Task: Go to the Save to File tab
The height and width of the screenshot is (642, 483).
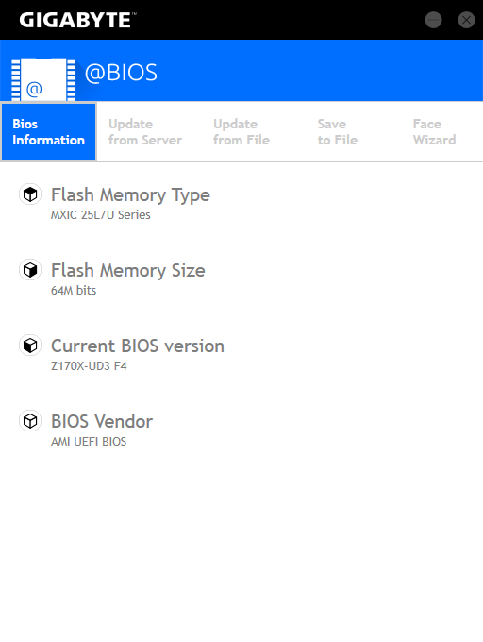Action: pos(338,132)
